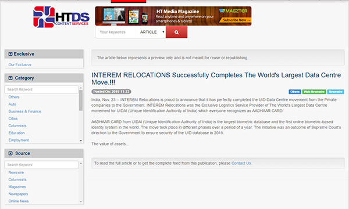The width and height of the screenshot is (349, 209).
Task: Click source list scroll down arrow
Action: 81,201
